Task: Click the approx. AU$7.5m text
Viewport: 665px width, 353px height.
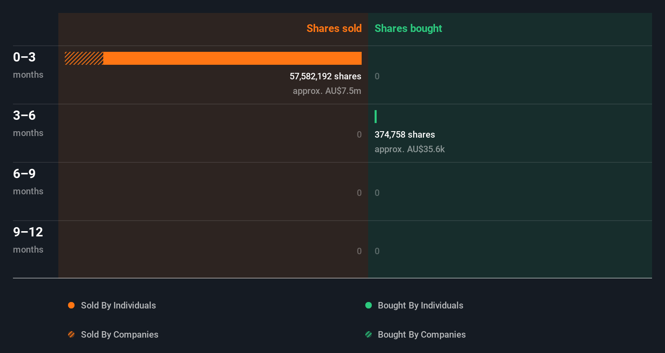Action: click(x=327, y=91)
